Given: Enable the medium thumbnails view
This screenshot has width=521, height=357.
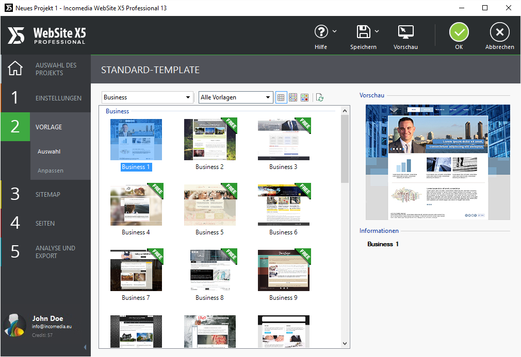Looking at the screenshot, I should pyautogui.click(x=293, y=97).
